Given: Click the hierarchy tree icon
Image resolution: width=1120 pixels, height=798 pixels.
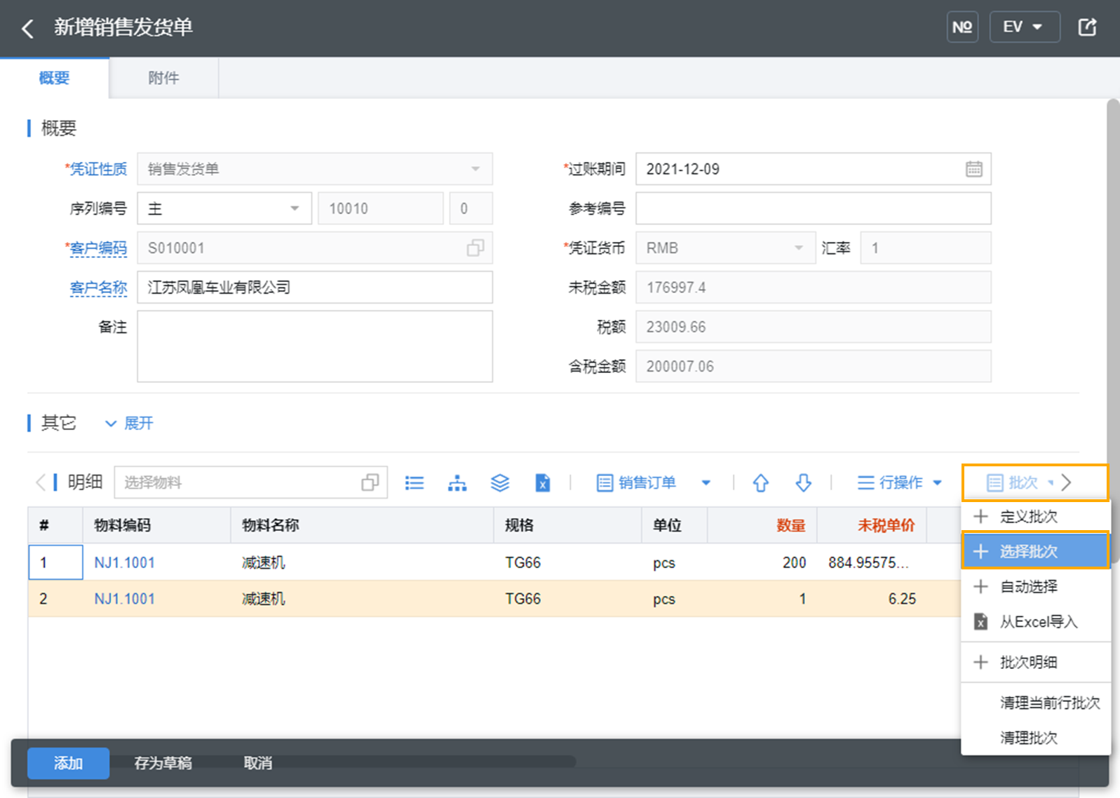Looking at the screenshot, I should pyautogui.click(x=457, y=482).
